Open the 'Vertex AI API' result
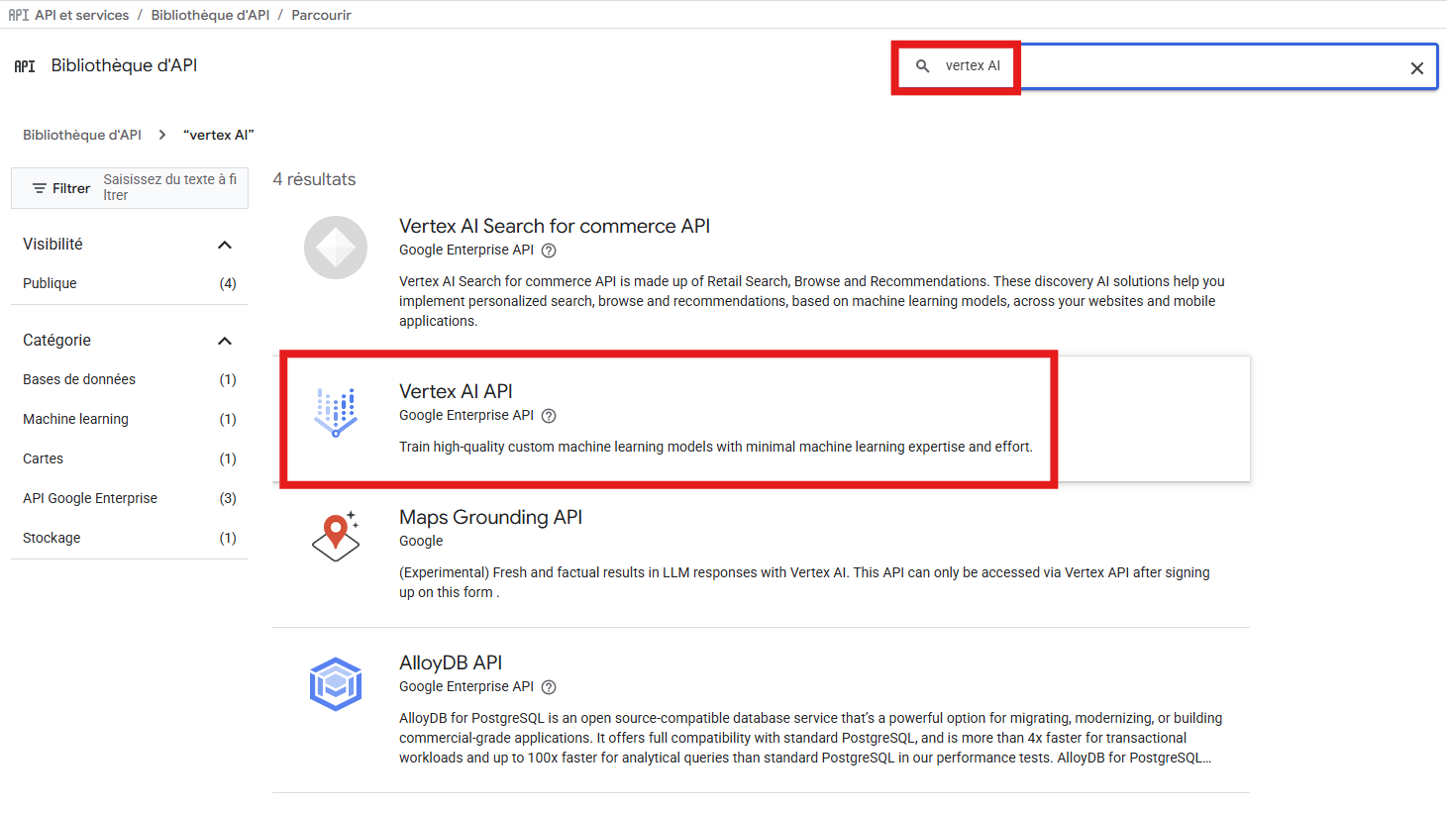Image resolution: width=1447 pixels, height=813 pixels. 456,391
